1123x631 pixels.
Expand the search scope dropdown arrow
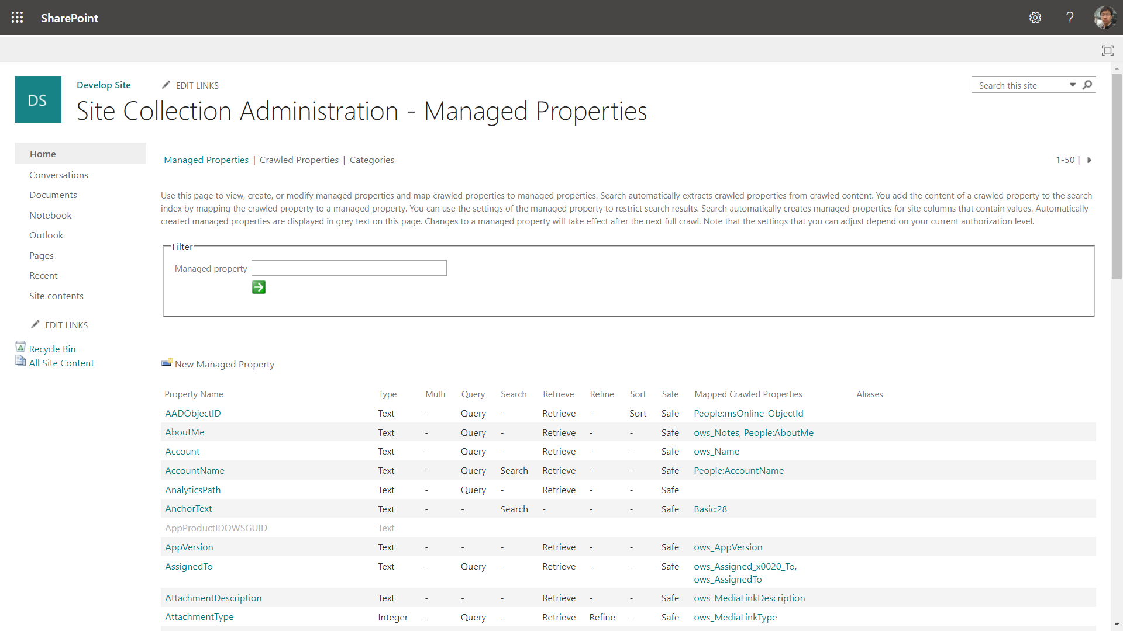point(1073,85)
